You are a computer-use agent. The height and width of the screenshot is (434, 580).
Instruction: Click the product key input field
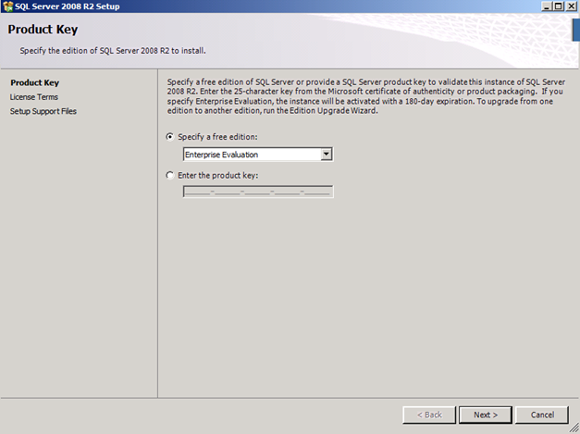pyautogui.click(x=258, y=192)
